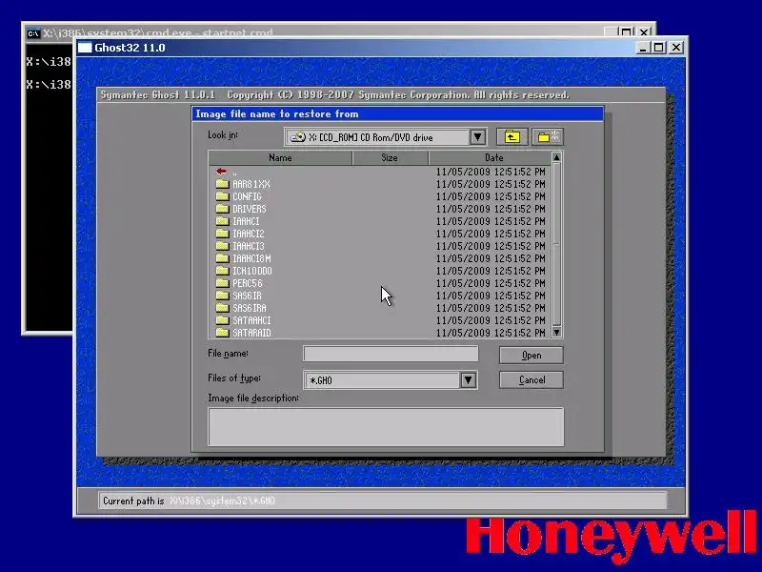Close the Ghost32 11.0 window
The image size is (762, 572).
[x=676, y=48]
